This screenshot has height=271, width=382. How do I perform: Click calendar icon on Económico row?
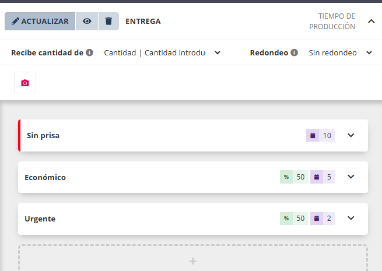pos(317,177)
